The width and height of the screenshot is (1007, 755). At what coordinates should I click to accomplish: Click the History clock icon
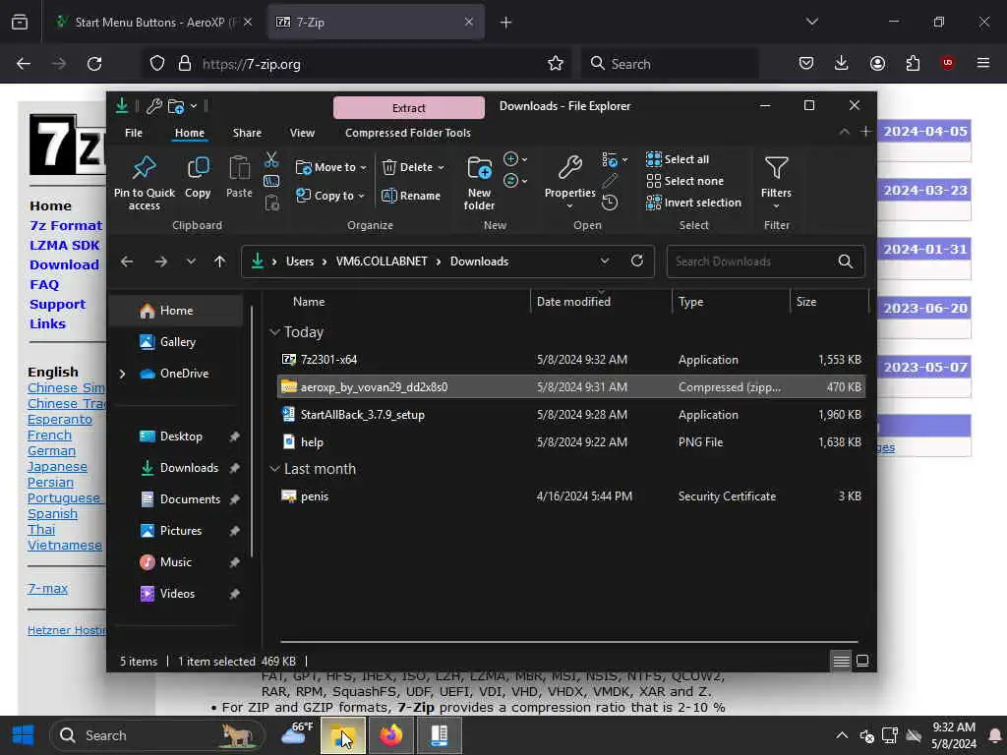point(610,203)
